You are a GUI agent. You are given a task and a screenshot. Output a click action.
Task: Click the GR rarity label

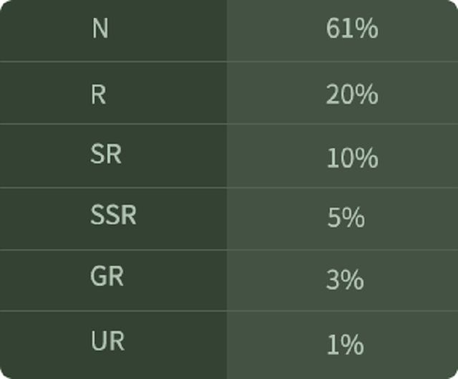click(x=107, y=277)
